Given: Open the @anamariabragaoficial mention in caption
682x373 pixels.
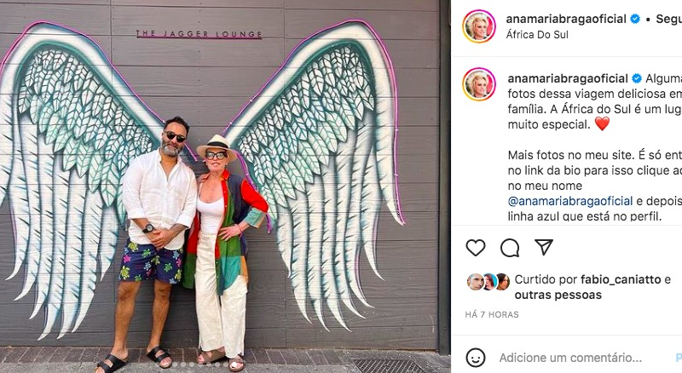Looking at the screenshot, I should (x=570, y=201).
